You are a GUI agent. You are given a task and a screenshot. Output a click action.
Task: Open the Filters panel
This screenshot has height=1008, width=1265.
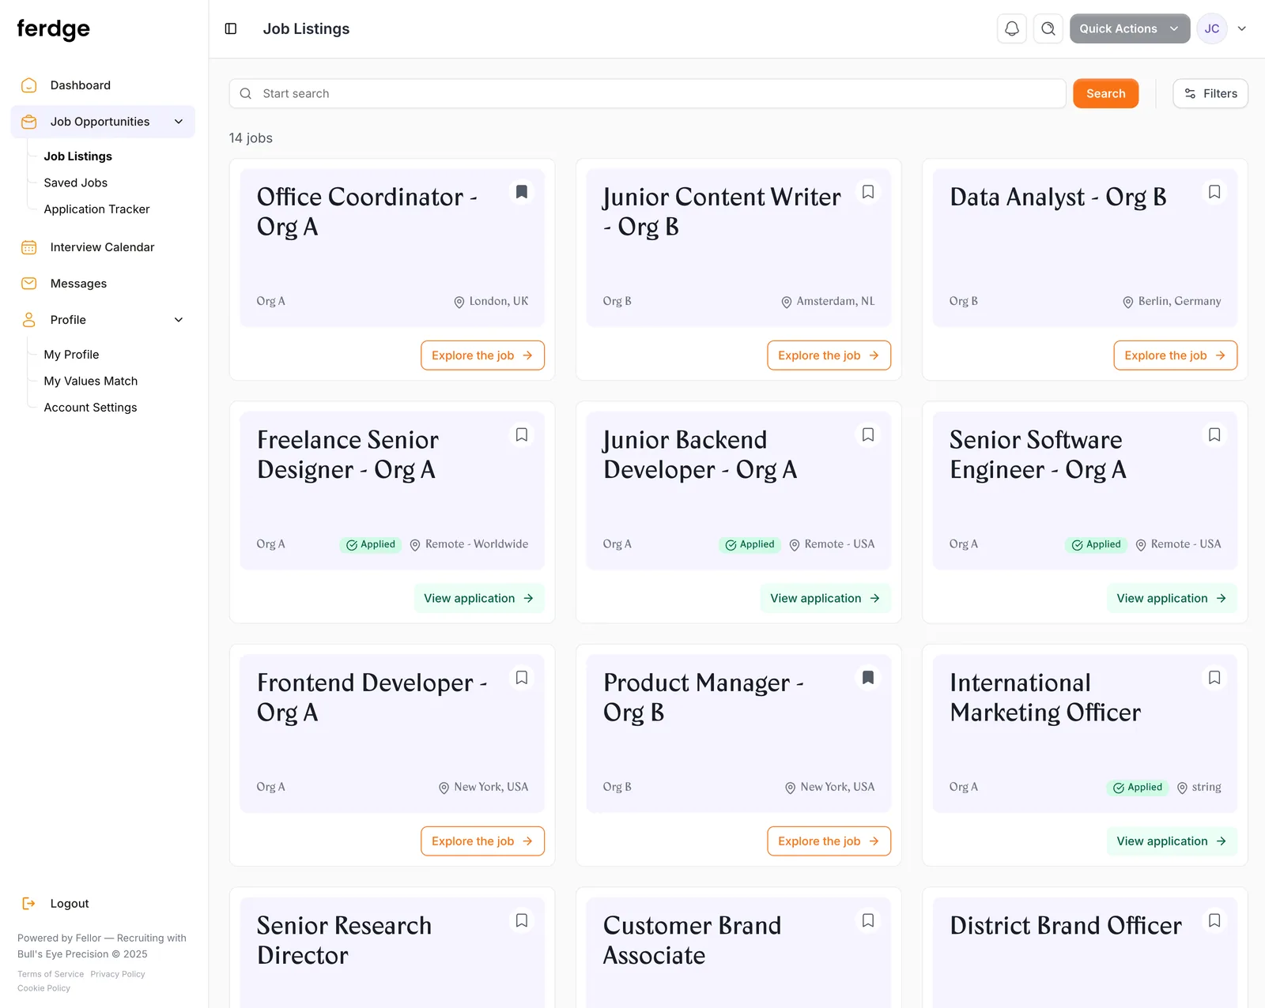[1210, 93]
